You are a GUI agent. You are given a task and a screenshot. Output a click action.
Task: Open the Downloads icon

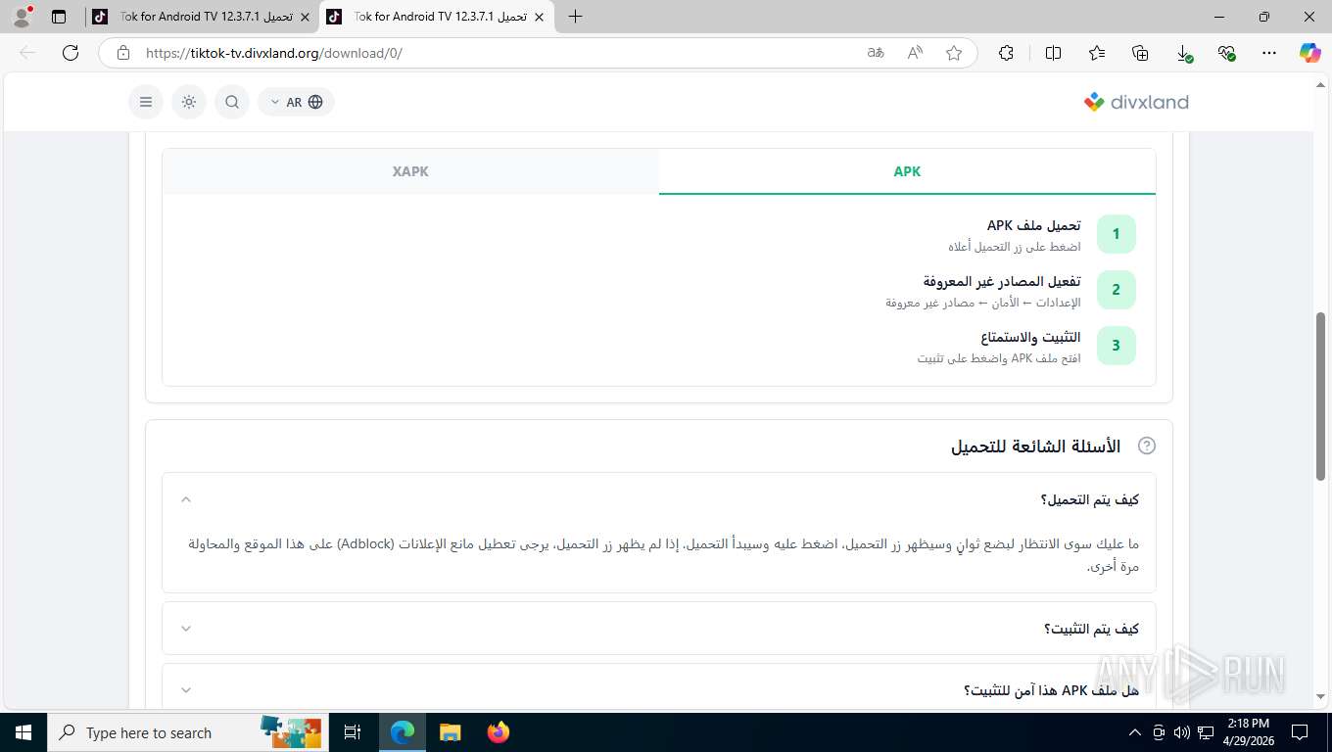(x=1183, y=53)
